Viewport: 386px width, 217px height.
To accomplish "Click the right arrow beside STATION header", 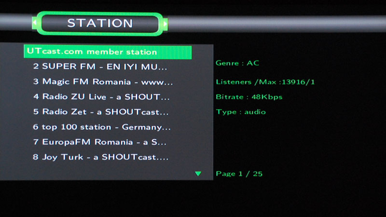I will [165, 24].
